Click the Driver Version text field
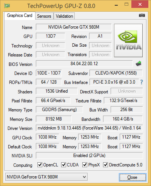The image size is (151, 186). (89, 128)
